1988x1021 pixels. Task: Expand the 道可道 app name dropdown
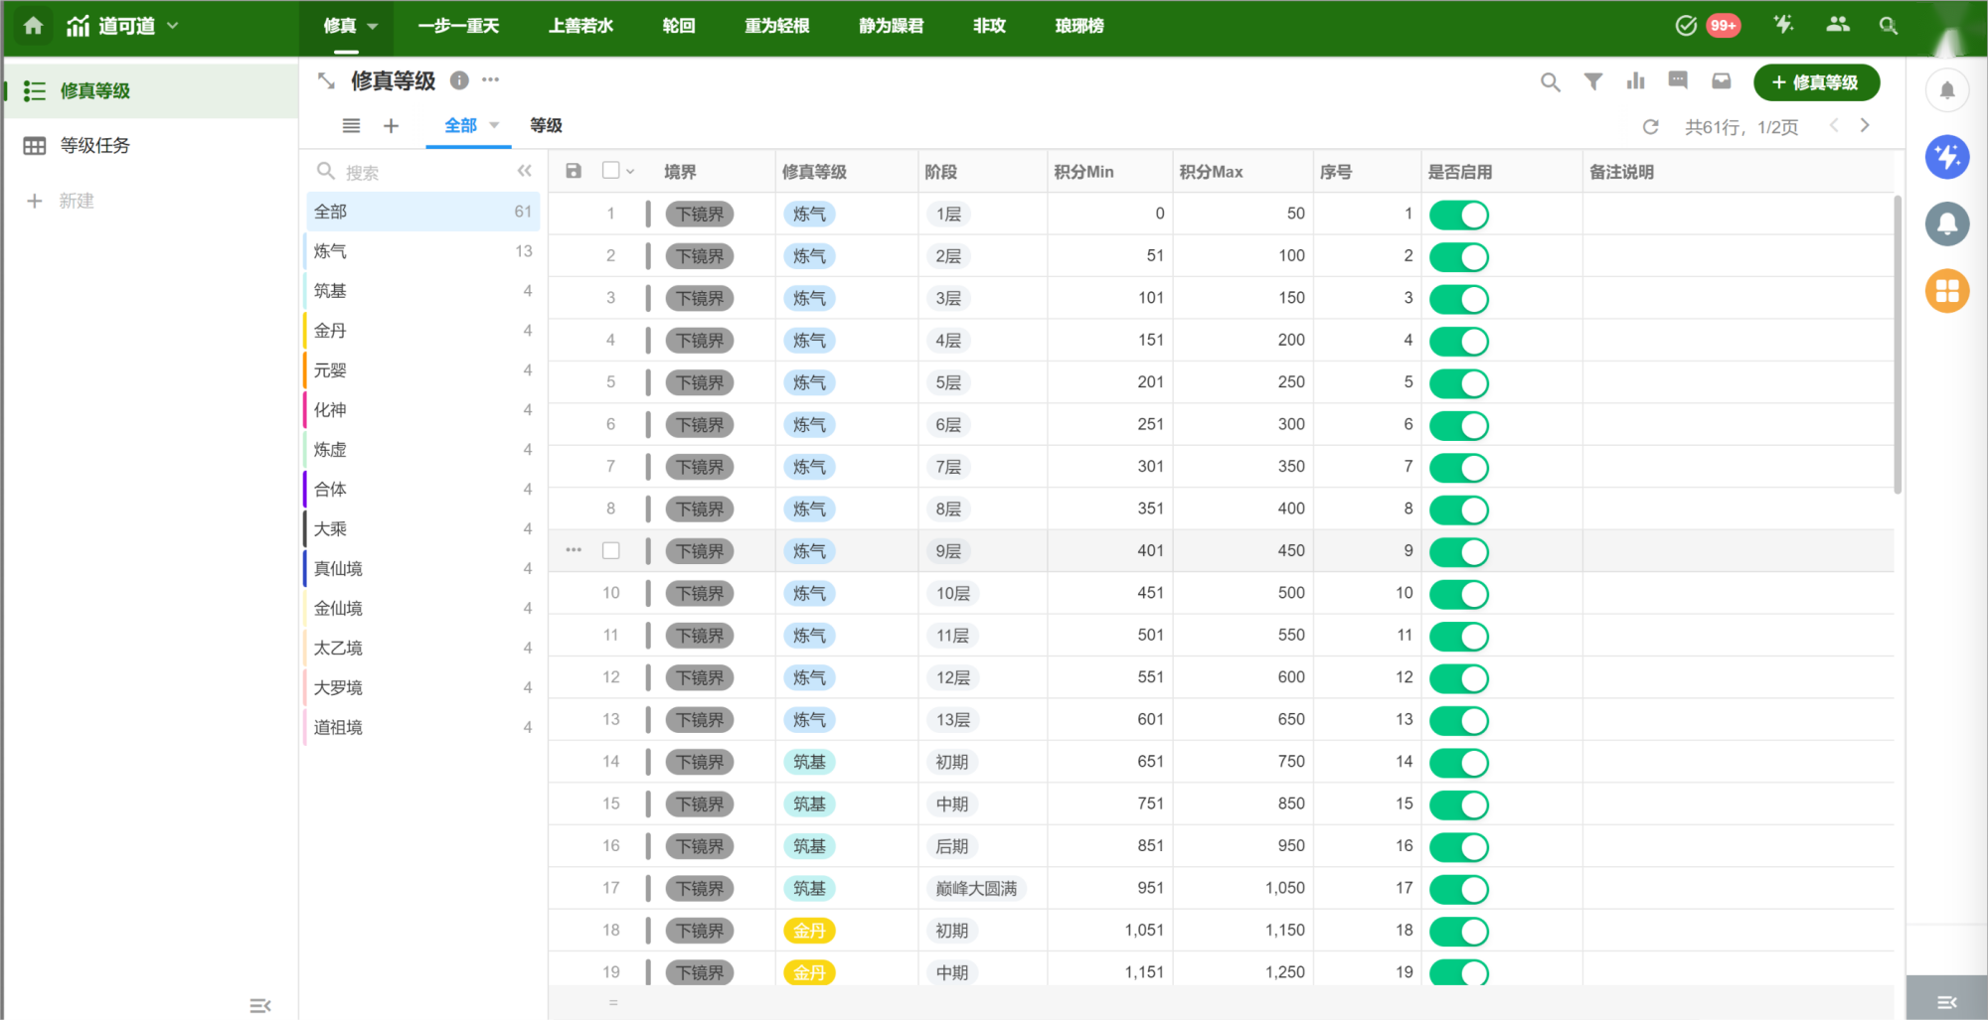tap(173, 26)
